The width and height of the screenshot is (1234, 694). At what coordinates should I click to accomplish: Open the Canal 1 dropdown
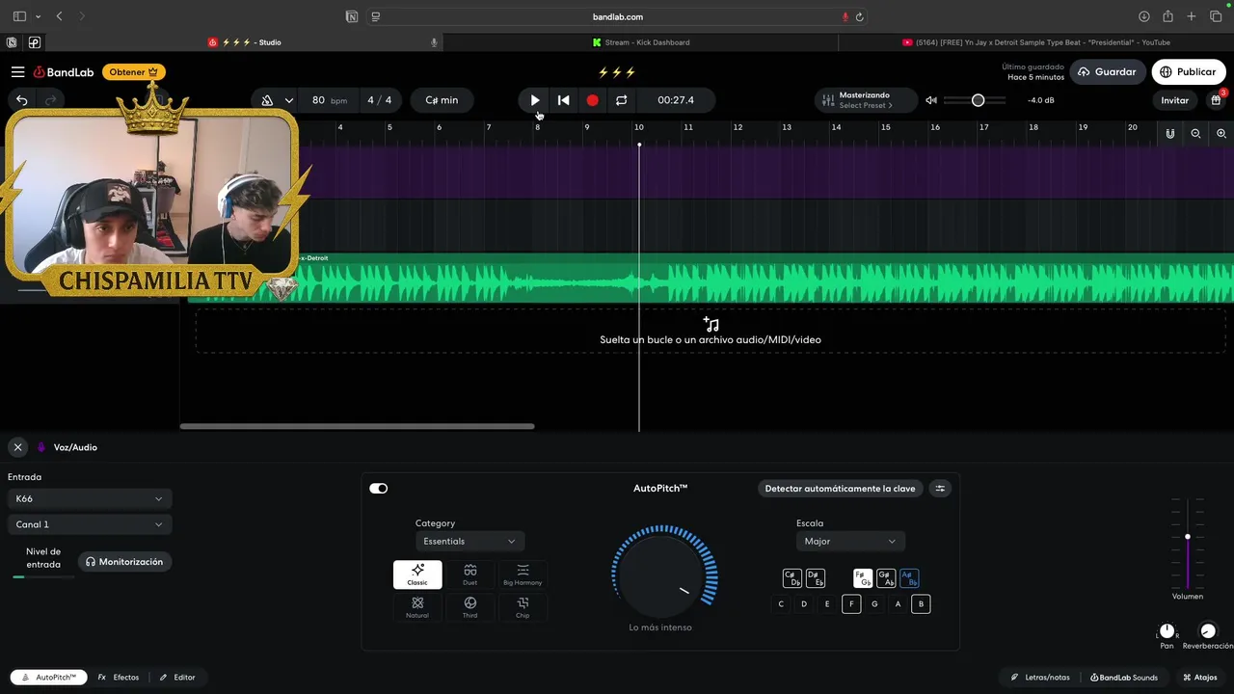[90, 524]
